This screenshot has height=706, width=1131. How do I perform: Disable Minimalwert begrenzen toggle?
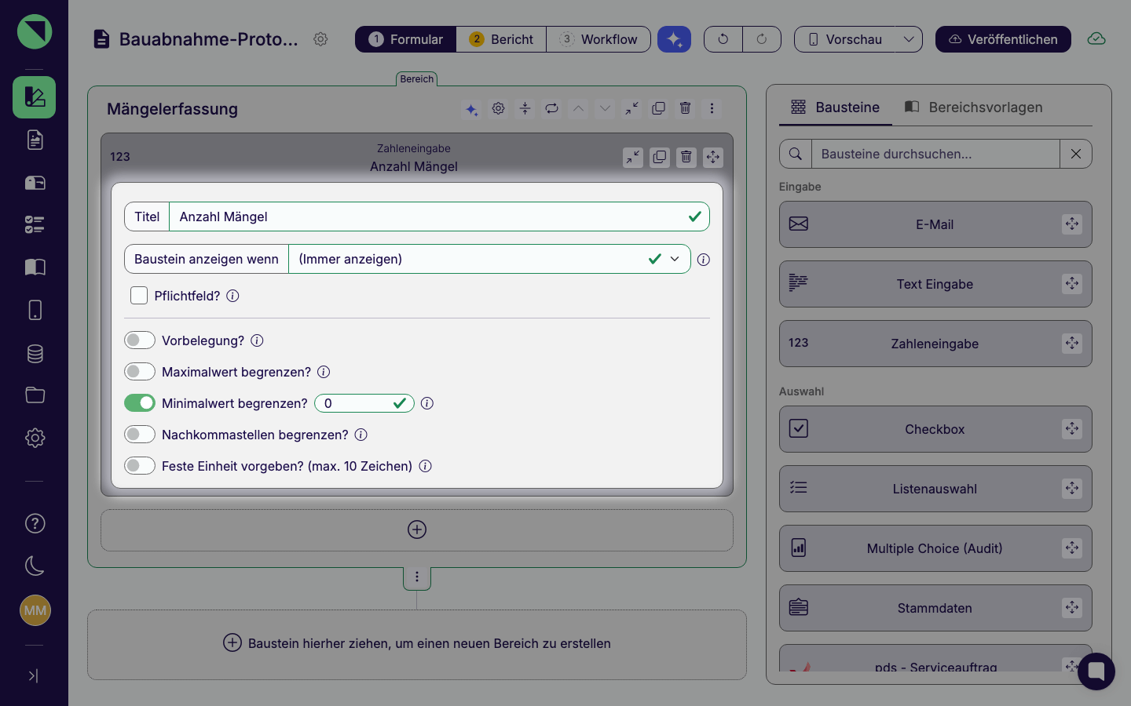click(140, 403)
